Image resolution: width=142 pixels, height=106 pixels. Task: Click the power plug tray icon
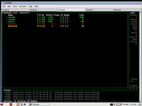pos(115,104)
